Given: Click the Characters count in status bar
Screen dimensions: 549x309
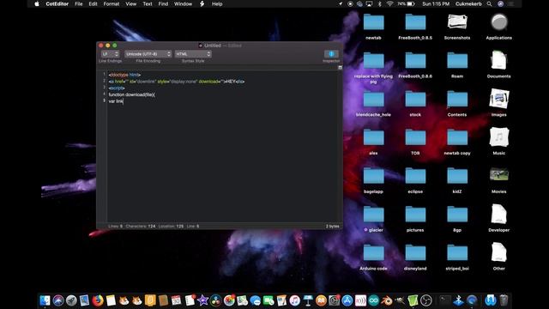Looking at the screenshot, I should (141, 227).
